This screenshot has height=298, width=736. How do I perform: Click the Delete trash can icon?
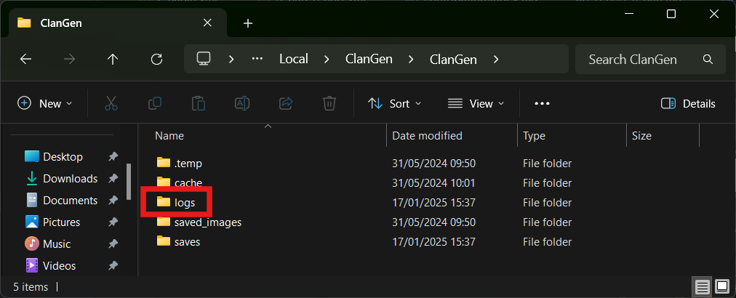point(329,103)
